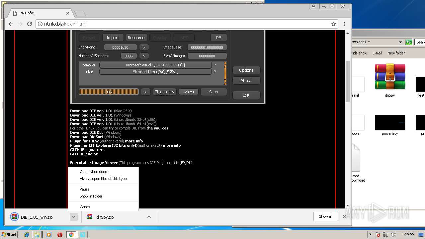
Task: Click 'Slide show' in the Explorer toolbar
Action: (x=359, y=53)
